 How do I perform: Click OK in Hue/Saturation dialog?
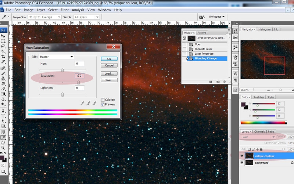point(109,59)
